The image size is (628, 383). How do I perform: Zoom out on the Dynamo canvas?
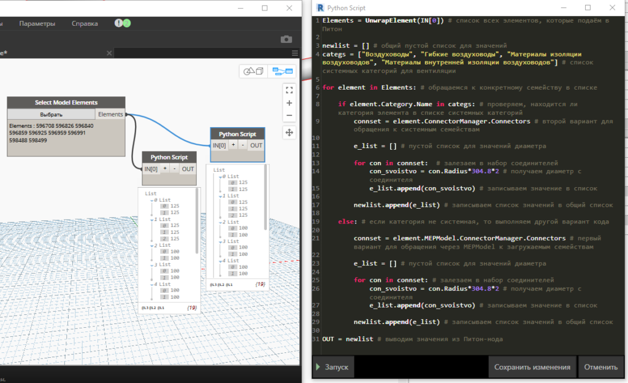289,115
